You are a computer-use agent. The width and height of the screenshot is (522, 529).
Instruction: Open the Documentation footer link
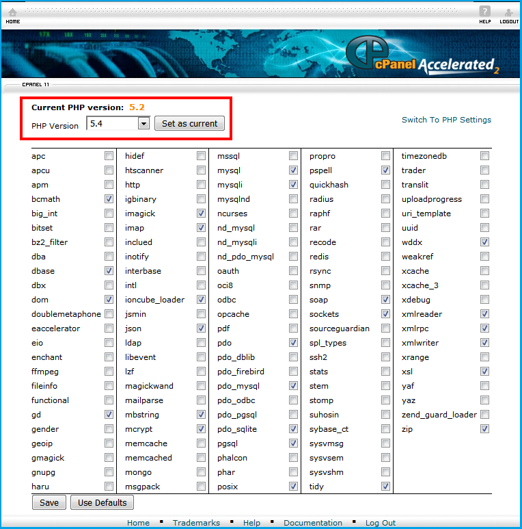tap(313, 523)
